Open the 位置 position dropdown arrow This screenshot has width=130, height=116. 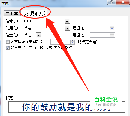pyautogui.click(x=39, y=35)
